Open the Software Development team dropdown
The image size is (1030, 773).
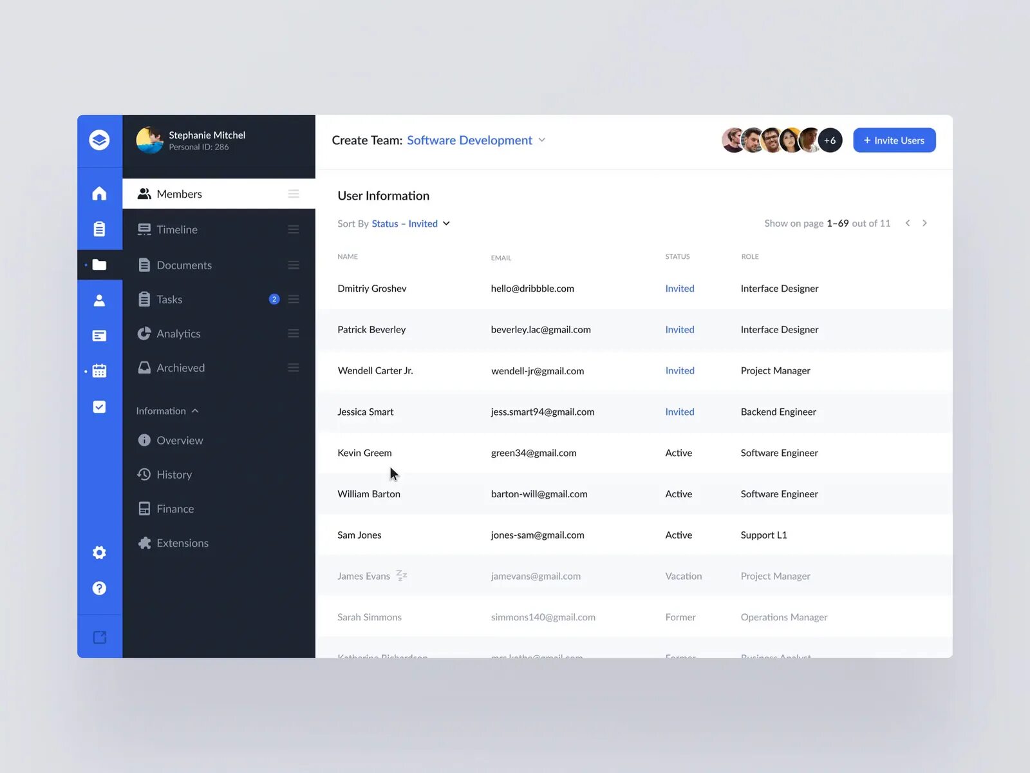point(476,140)
